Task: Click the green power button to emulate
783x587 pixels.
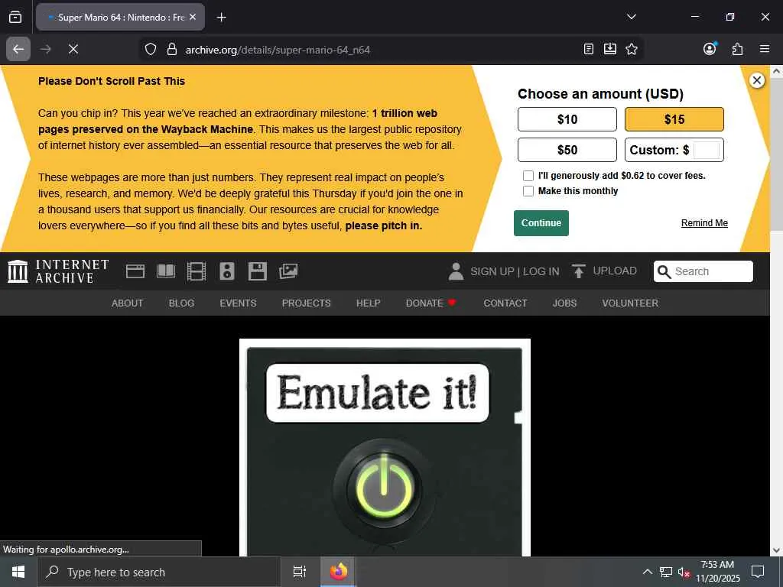Action: point(384,488)
